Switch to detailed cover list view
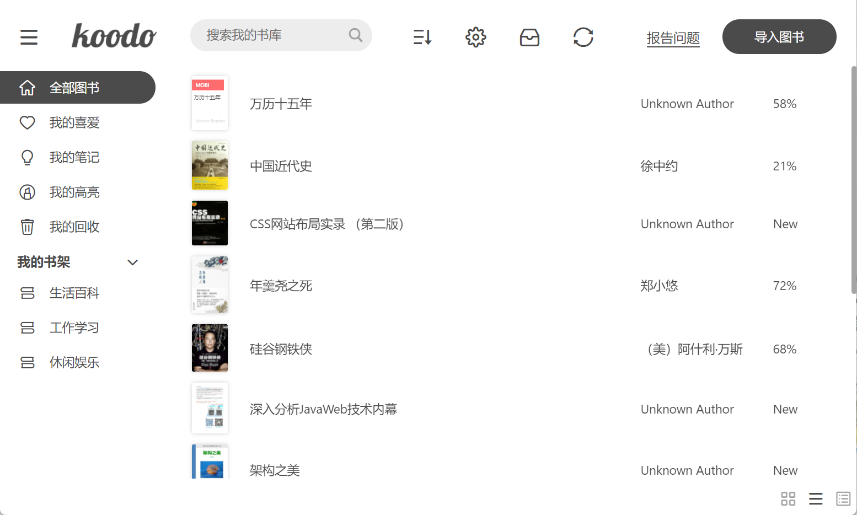The height and width of the screenshot is (515, 857). pyautogui.click(x=843, y=498)
